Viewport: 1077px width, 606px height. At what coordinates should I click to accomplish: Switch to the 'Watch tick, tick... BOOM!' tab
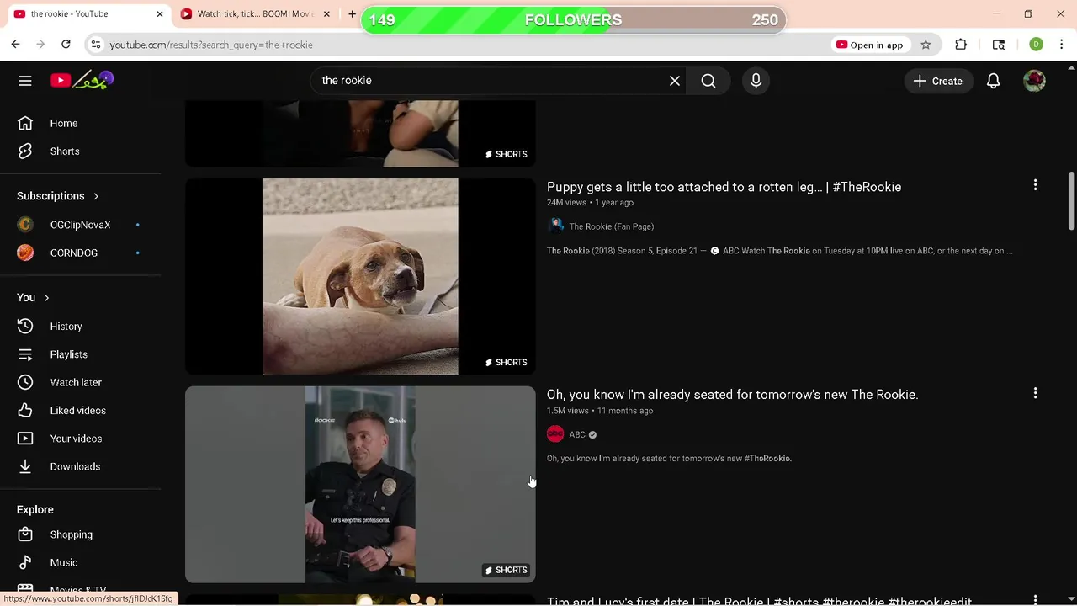pyautogui.click(x=256, y=14)
